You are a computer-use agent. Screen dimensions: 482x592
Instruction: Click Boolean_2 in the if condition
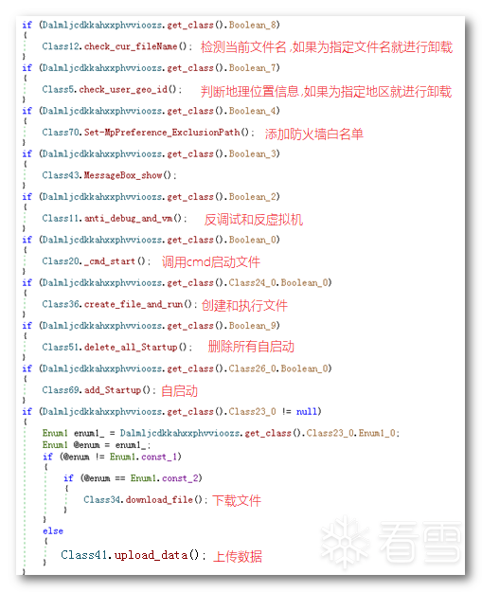[253, 197]
